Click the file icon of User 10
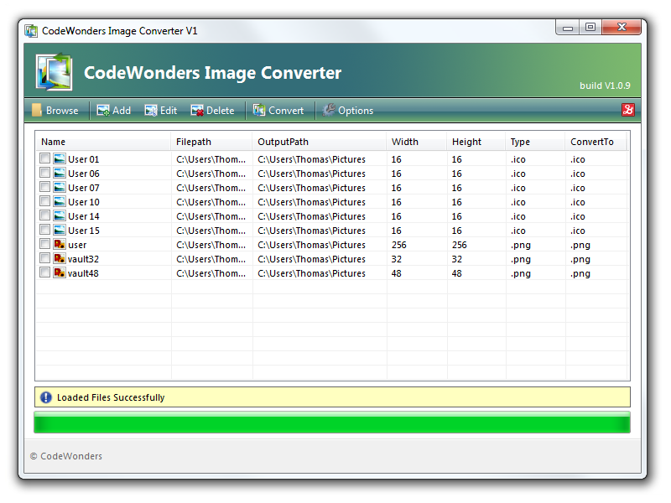Screen dimensions: 671x503 pos(60,201)
